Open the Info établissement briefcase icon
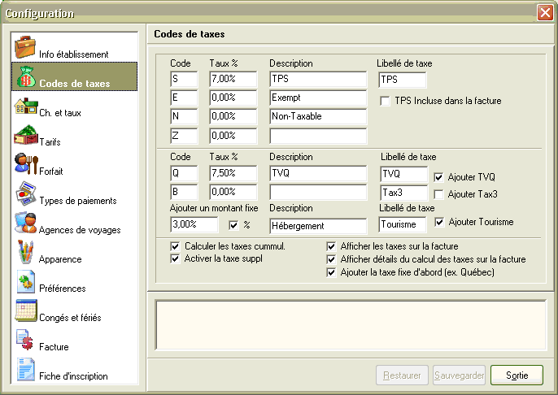This screenshot has height=395, width=558. (25, 47)
